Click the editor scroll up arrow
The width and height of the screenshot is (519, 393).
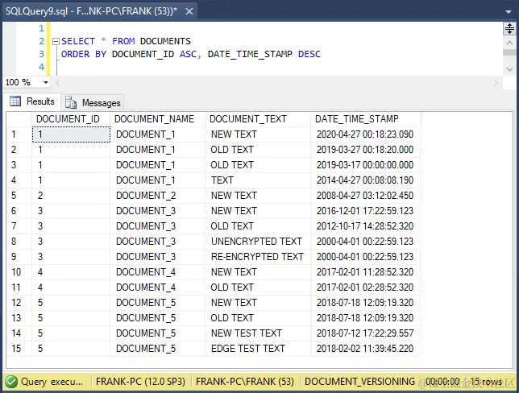click(x=509, y=43)
